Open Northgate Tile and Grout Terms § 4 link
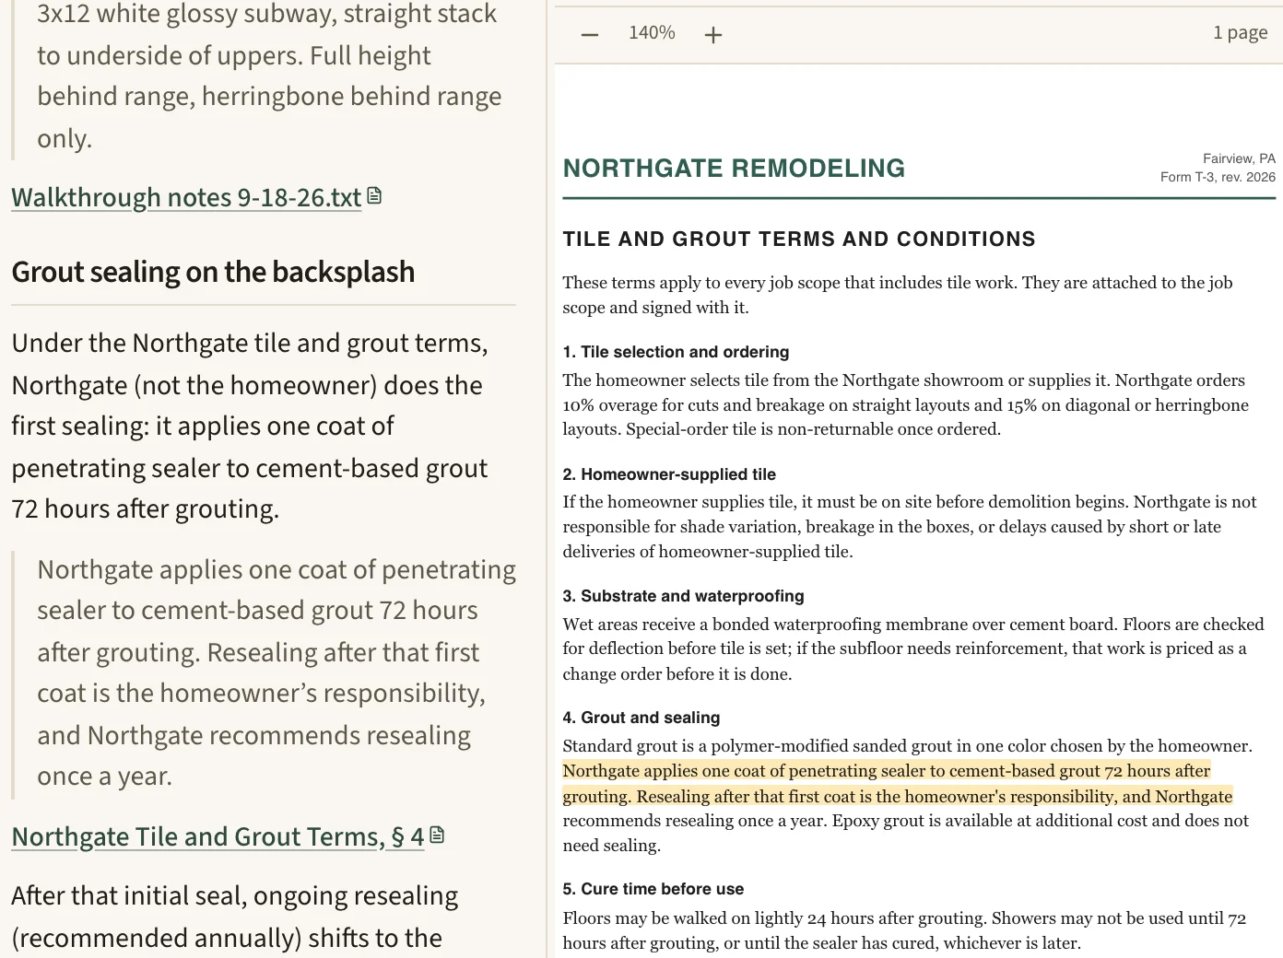1283x958 pixels. click(218, 836)
